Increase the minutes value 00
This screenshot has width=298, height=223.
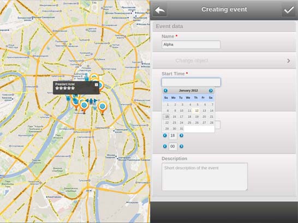[181, 146]
